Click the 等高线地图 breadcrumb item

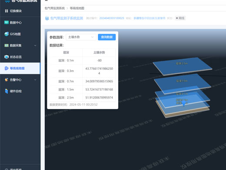click(x=77, y=8)
